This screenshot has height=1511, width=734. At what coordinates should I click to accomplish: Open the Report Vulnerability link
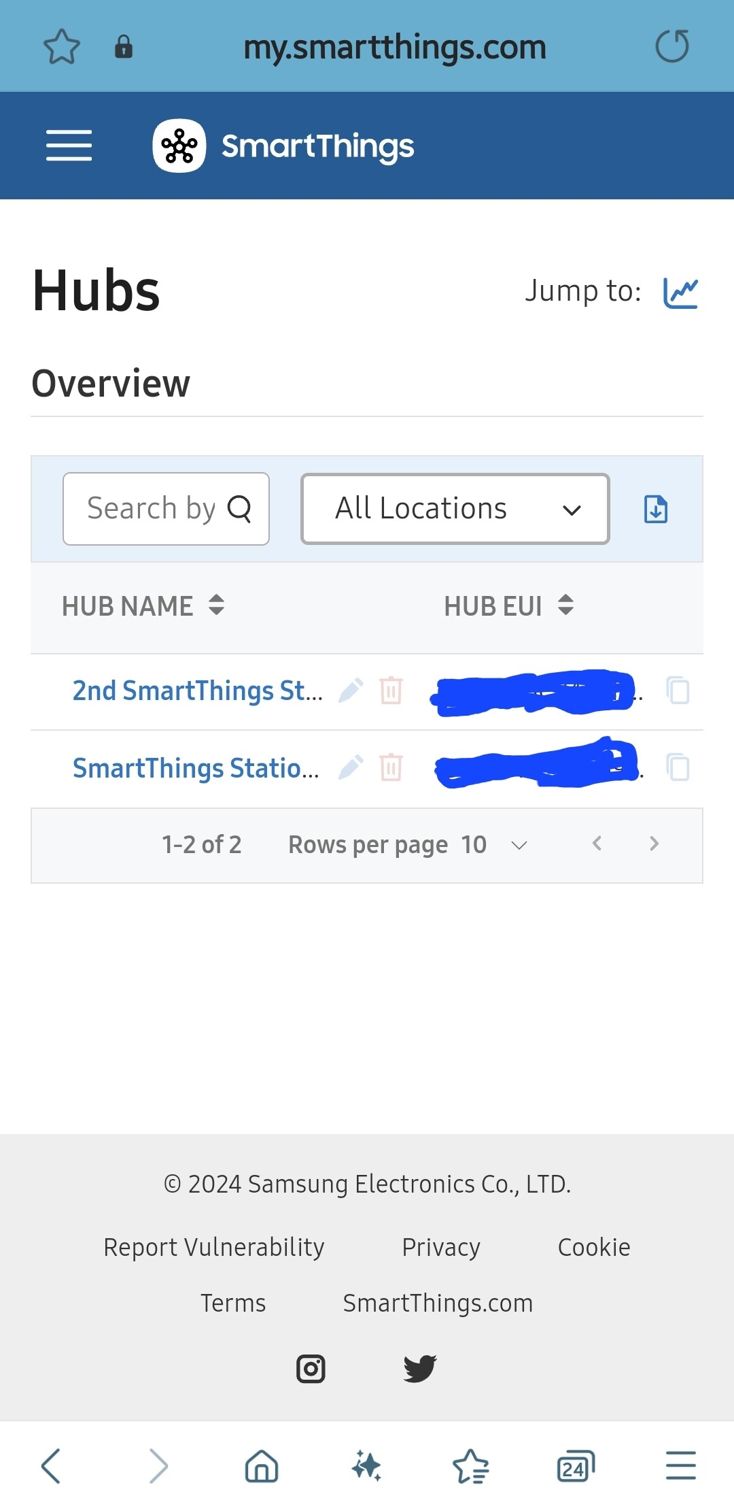(214, 1247)
